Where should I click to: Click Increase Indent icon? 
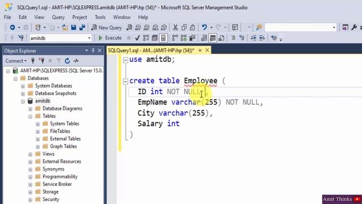click(x=262, y=38)
